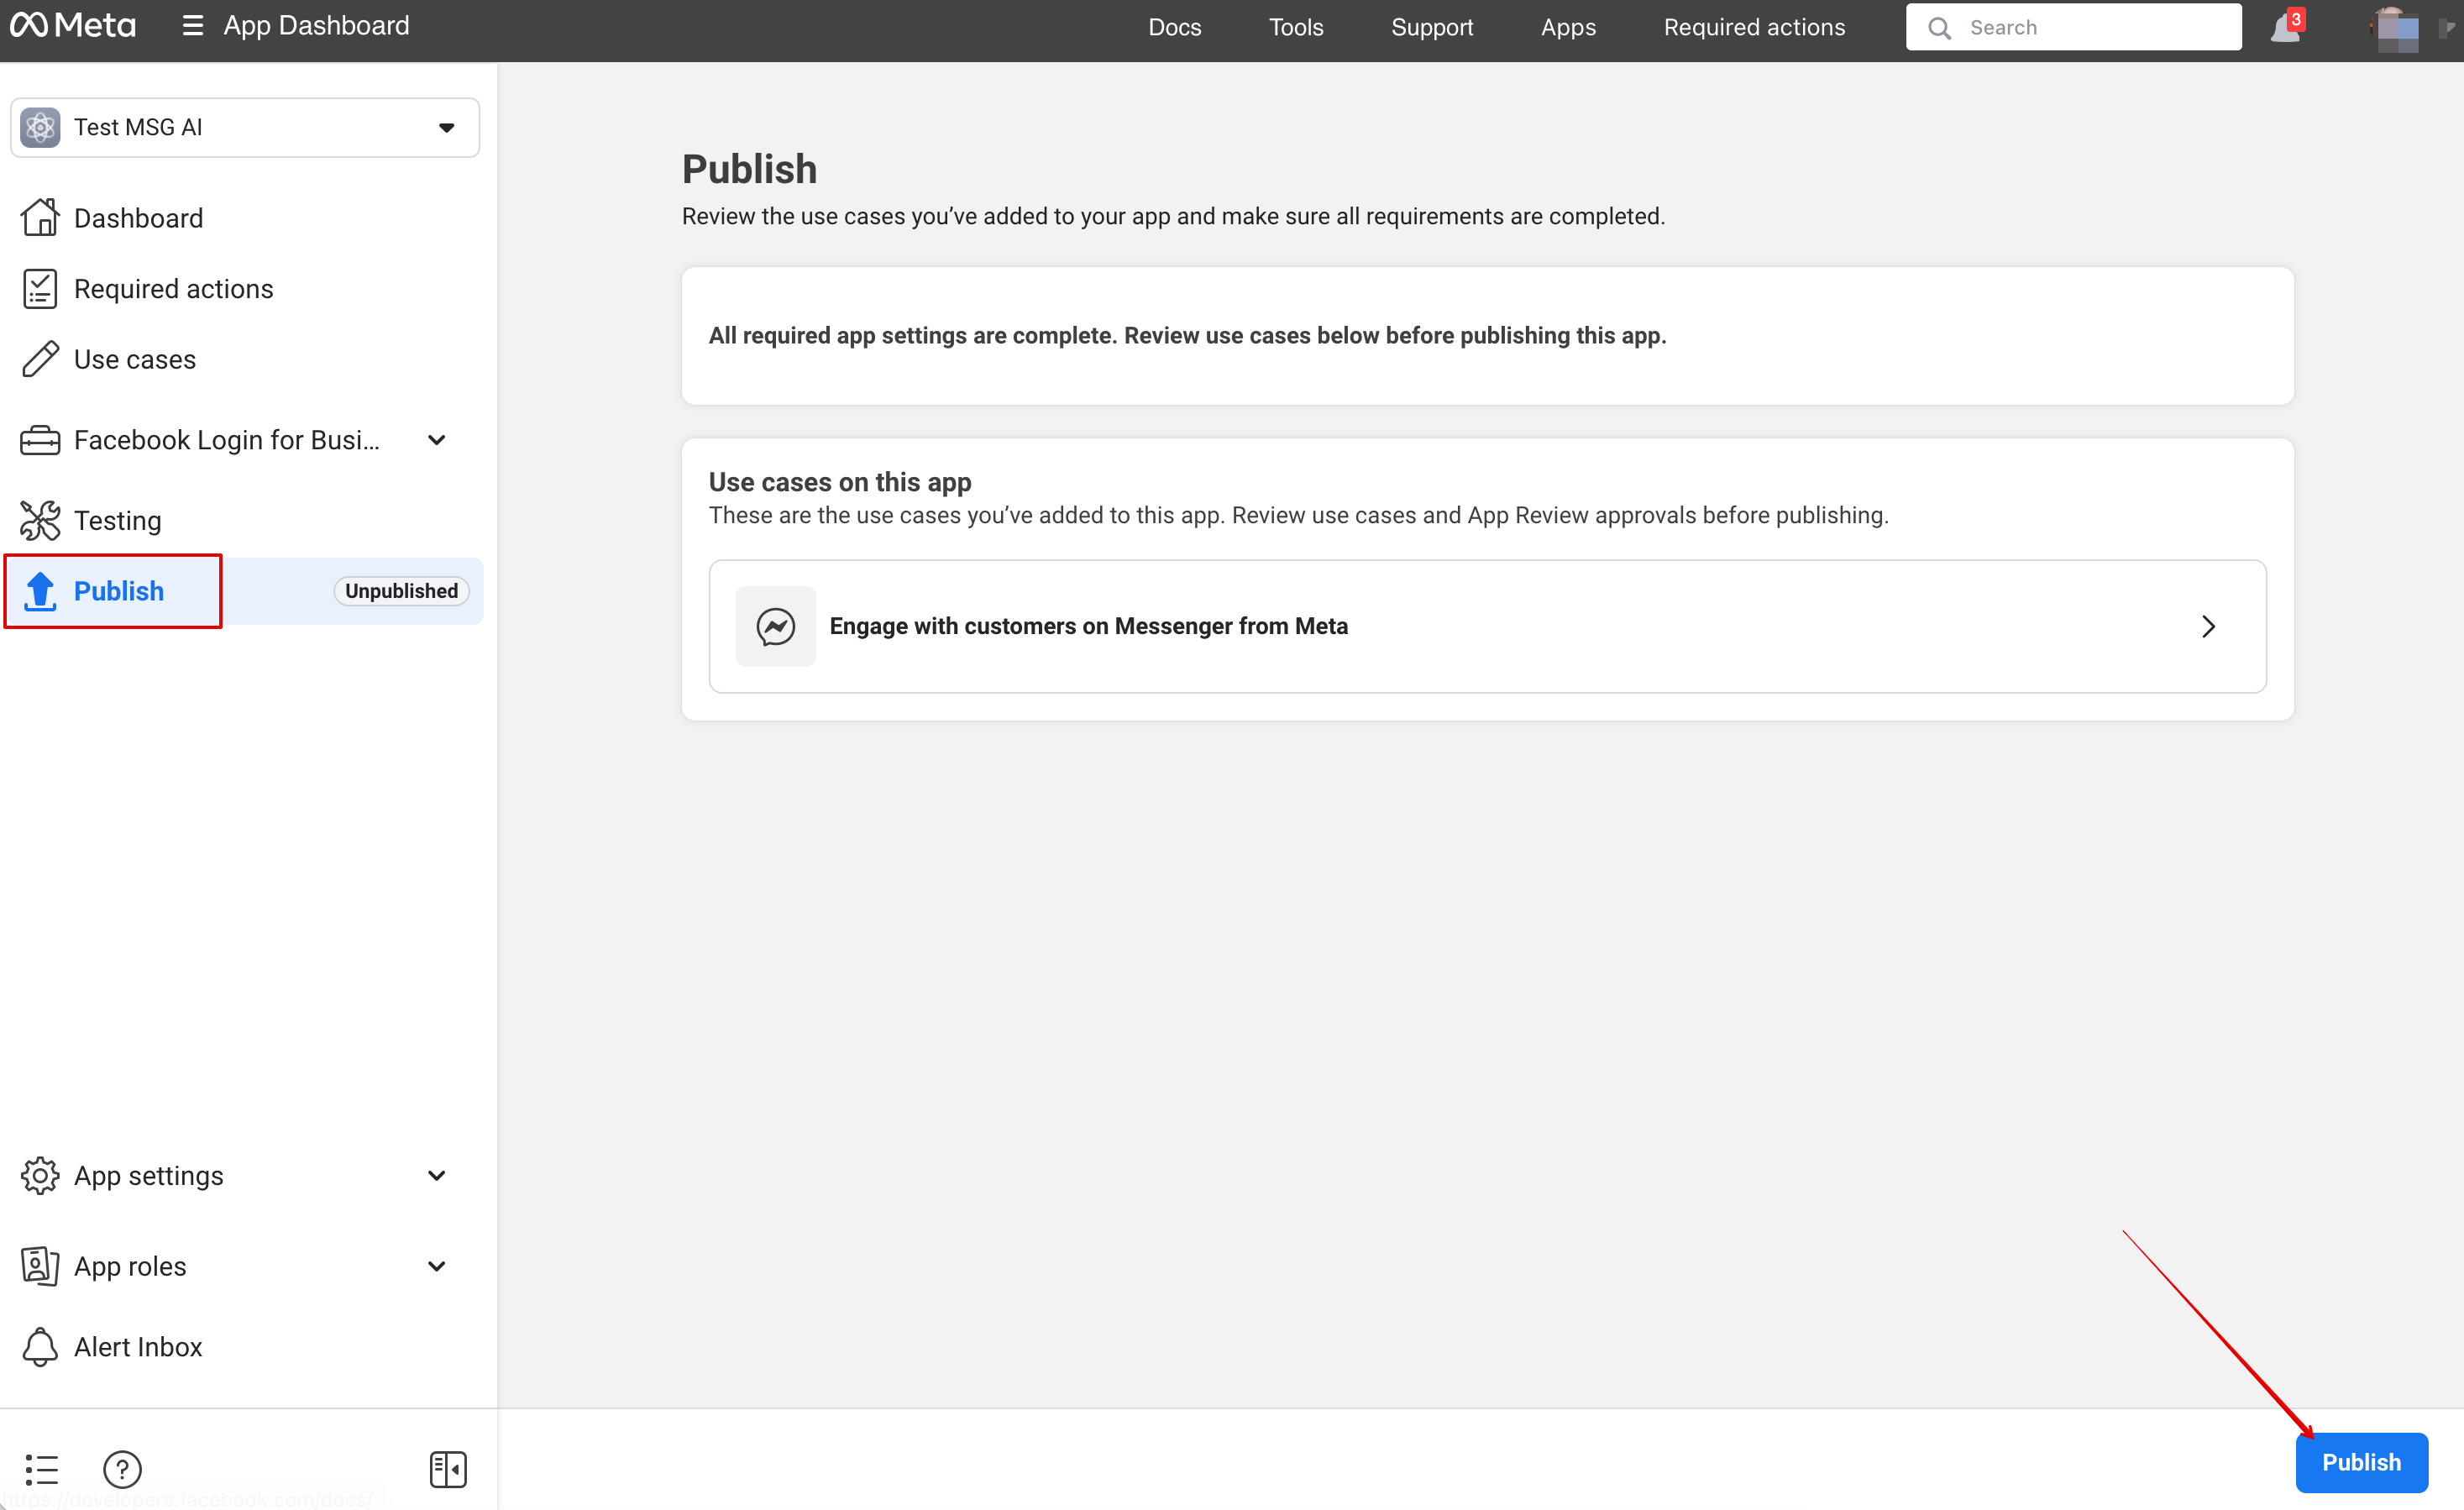Open the Docs menu in the top bar
The height and width of the screenshot is (1510, 2464).
pyautogui.click(x=1174, y=27)
